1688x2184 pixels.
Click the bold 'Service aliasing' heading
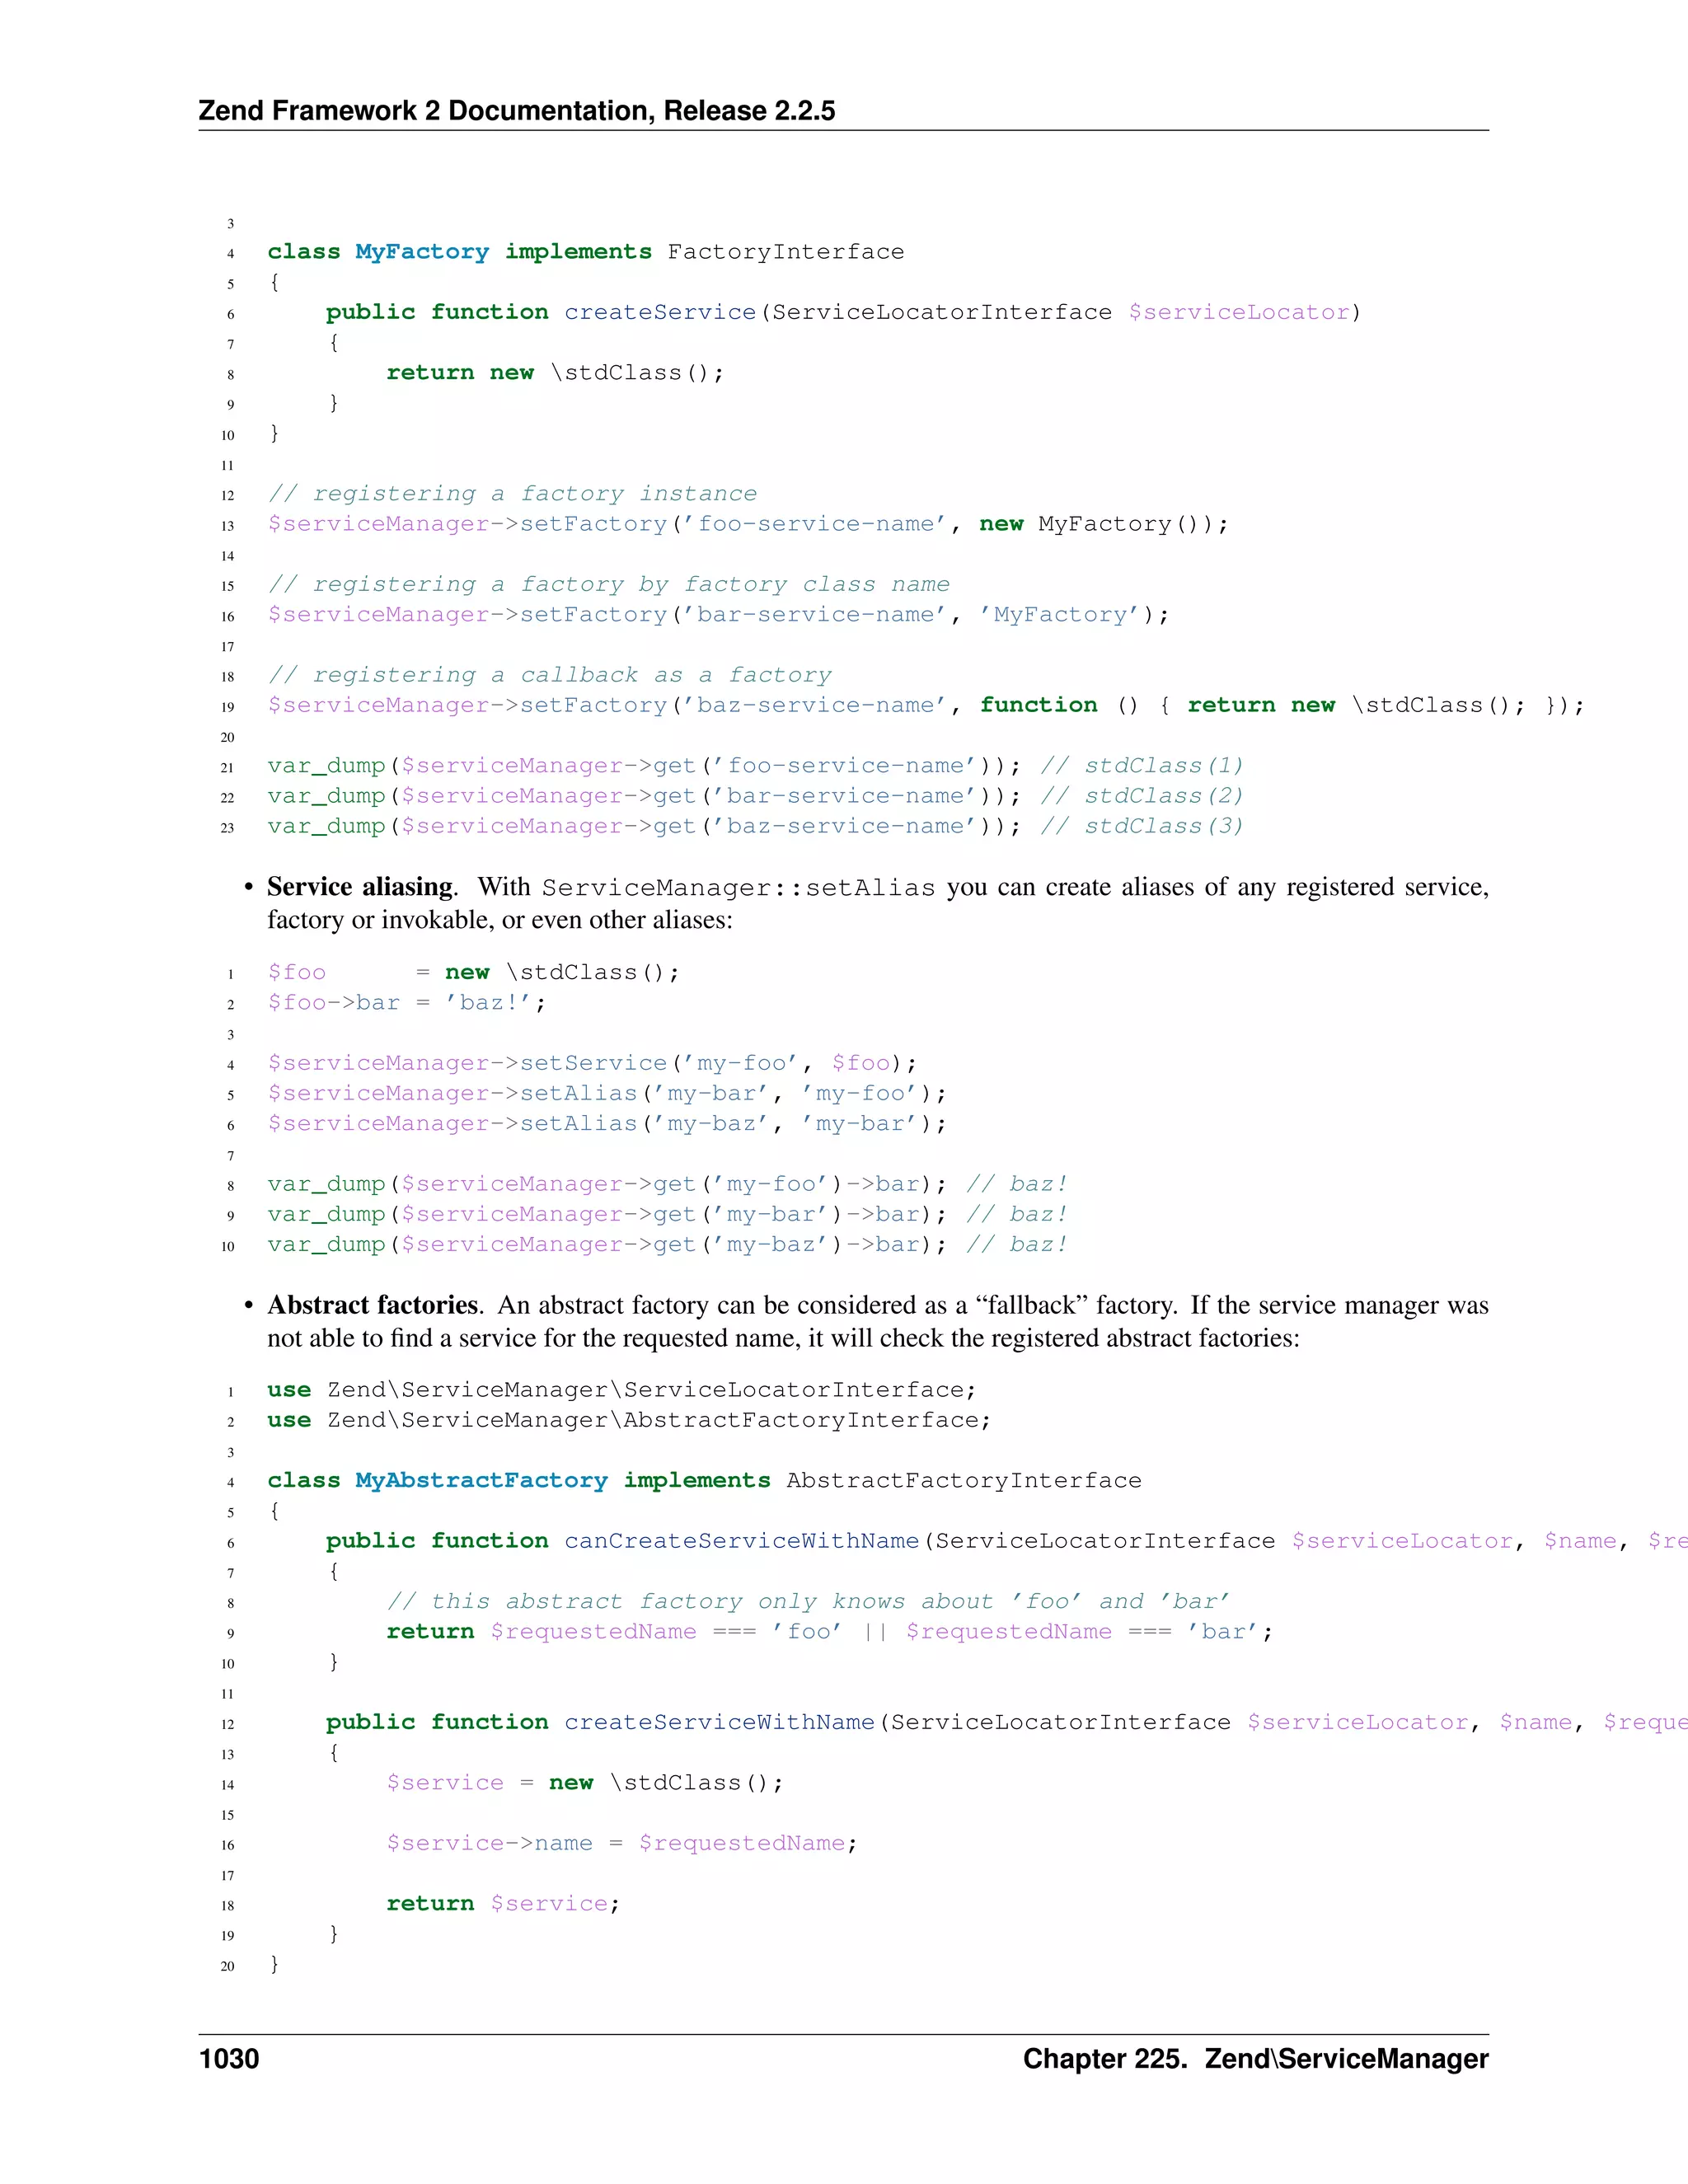[360, 887]
